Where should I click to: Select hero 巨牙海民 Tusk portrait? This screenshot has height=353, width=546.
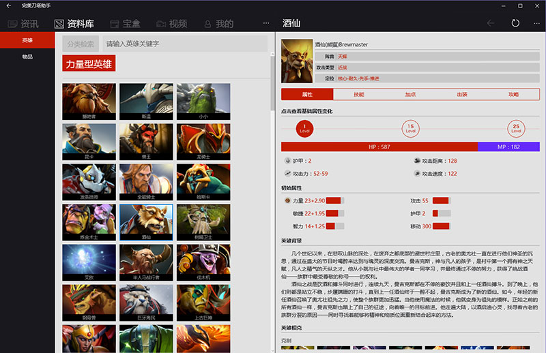click(x=146, y=303)
